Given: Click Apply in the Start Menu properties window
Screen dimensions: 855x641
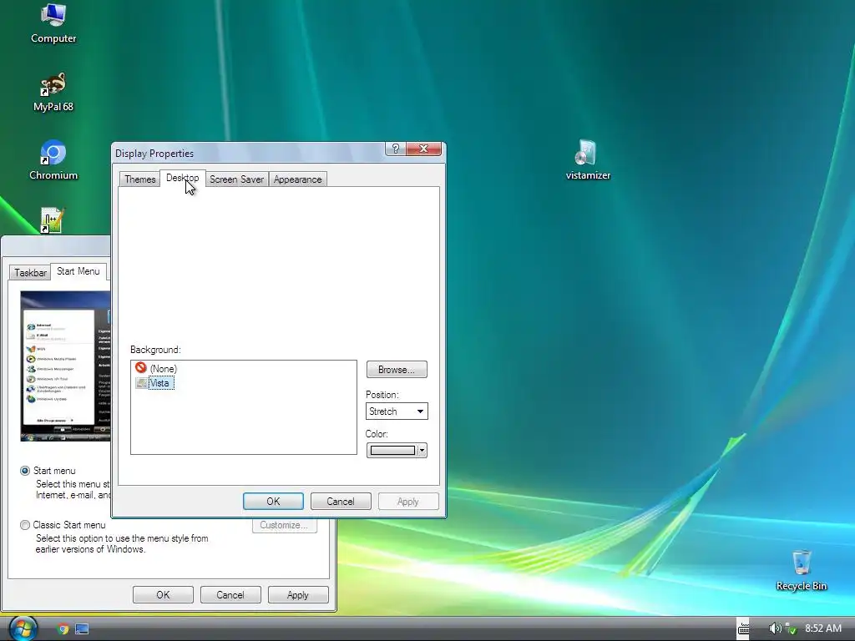Looking at the screenshot, I should coord(298,594).
